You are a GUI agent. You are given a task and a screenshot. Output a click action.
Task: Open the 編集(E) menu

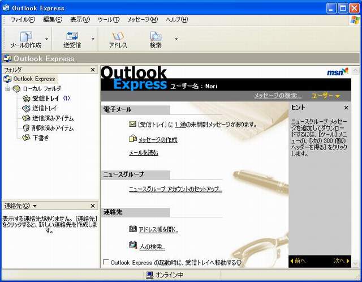point(53,20)
